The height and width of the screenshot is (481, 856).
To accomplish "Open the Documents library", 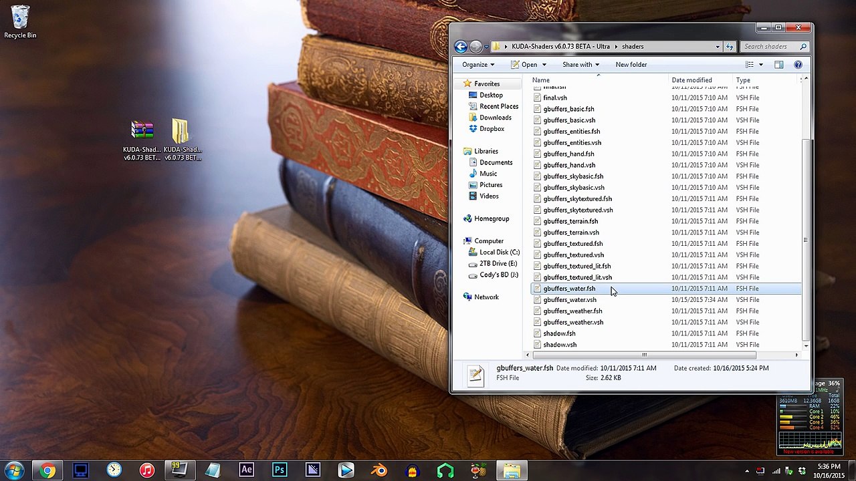I will pyautogui.click(x=496, y=163).
